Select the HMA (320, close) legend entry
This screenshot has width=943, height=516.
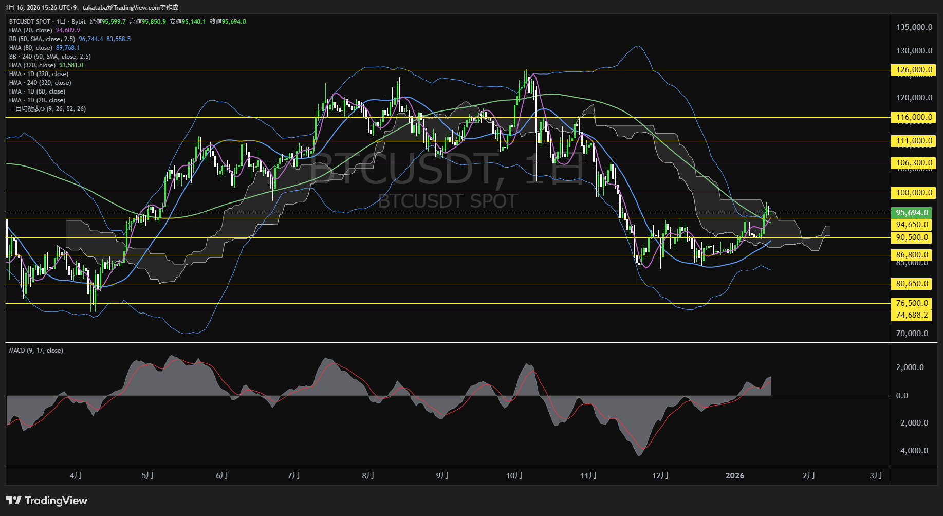pos(32,65)
